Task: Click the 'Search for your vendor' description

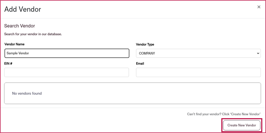Action: pos(33,34)
